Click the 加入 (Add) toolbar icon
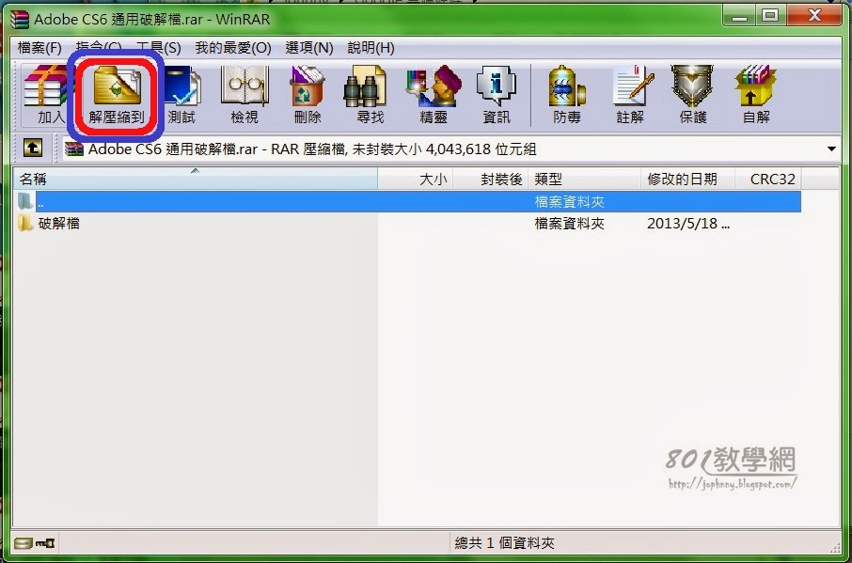The image size is (852, 563). (47, 93)
